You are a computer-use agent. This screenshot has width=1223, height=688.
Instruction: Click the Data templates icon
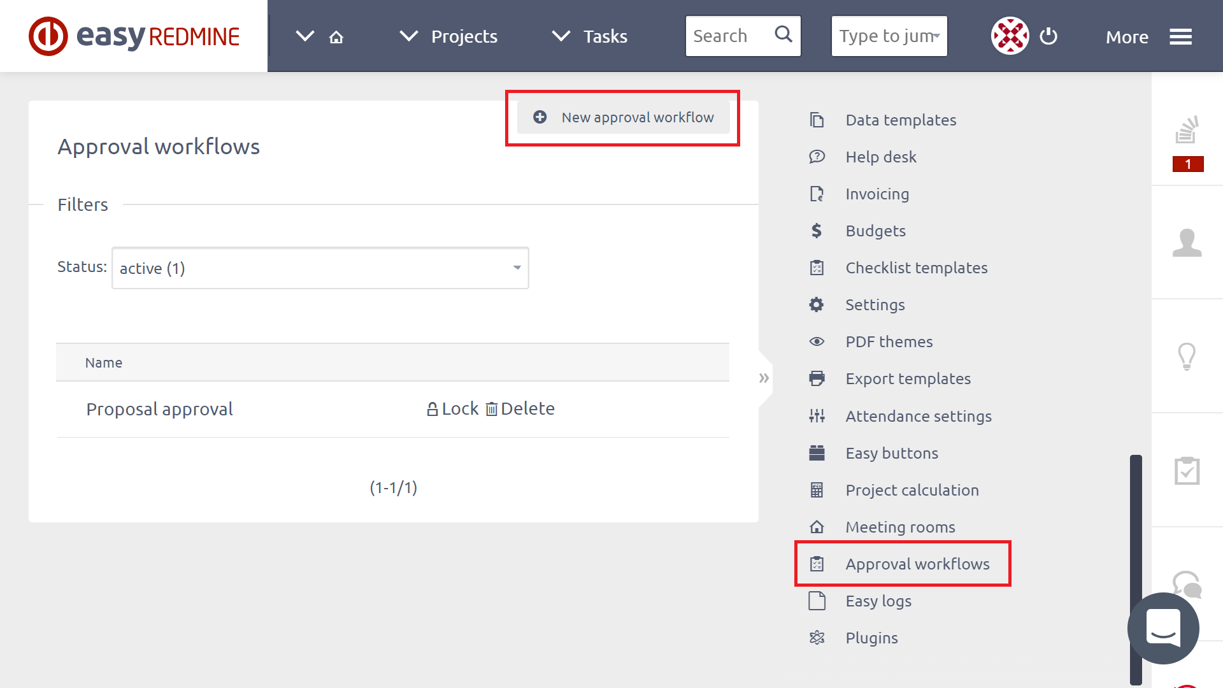817,120
